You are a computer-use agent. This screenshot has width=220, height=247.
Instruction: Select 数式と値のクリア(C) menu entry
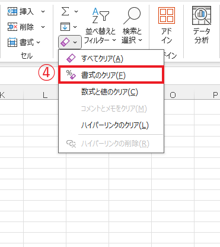pyautogui.click(x=111, y=92)
